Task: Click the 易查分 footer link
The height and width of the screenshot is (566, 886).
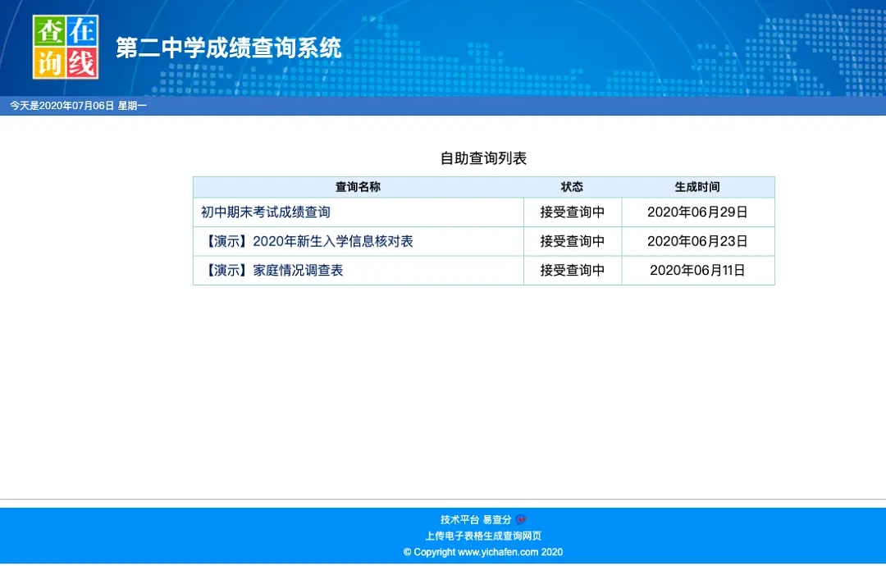Action: [x=497, y=520]
